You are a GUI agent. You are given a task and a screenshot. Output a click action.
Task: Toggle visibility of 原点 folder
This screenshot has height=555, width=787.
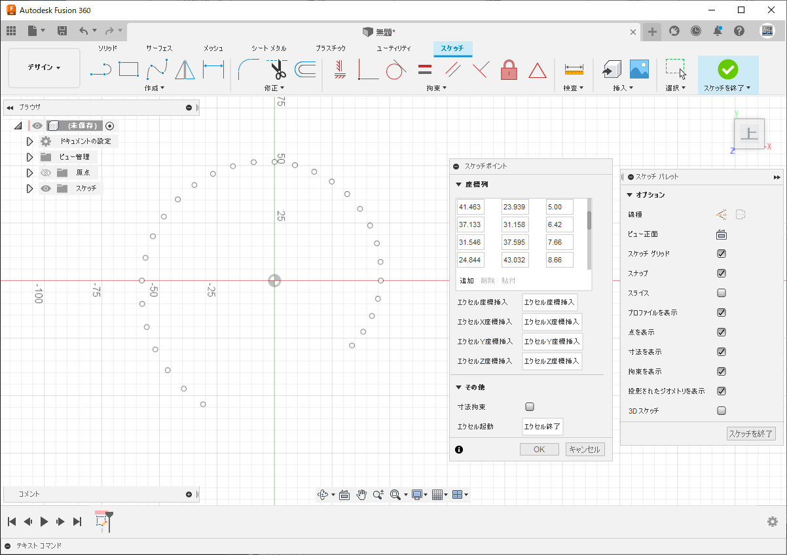pos(45,173)
